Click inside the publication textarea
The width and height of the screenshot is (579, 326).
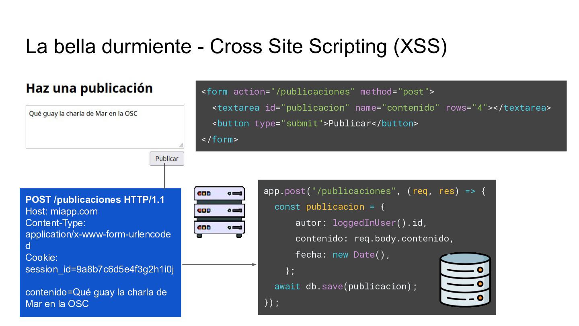point(105,127)
